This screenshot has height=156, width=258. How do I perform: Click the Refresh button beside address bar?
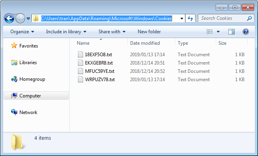click(x=190, y=18)
